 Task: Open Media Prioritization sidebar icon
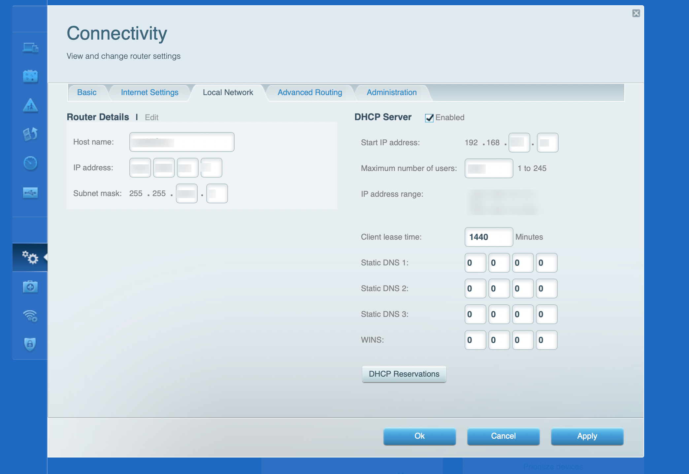coord(30,134)
